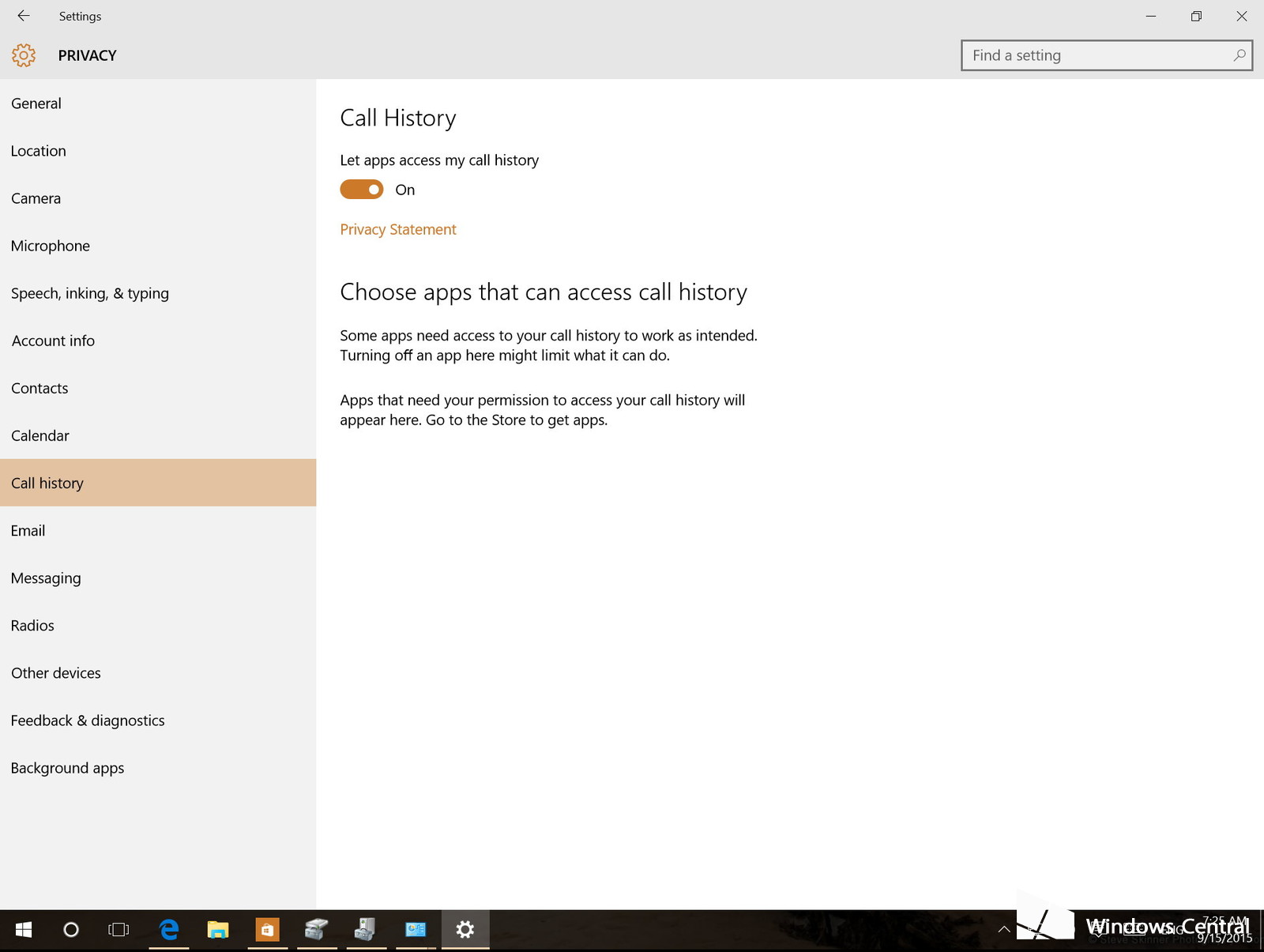The width and height of the screenshot is (1264, 952).
Task: Select the Call history sidebar item
Action: coord(158,483)
